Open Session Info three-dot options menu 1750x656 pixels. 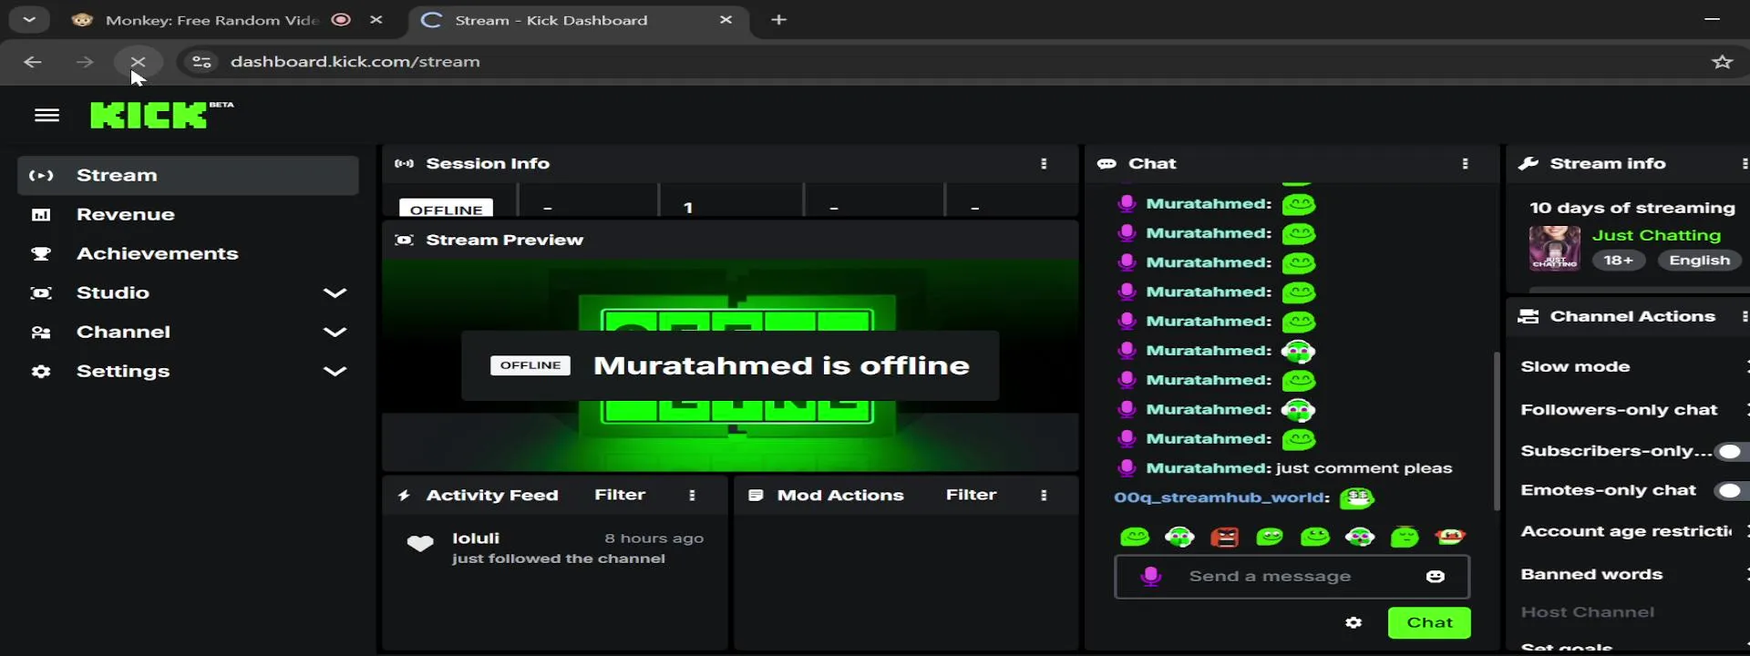coord(1044,164)
